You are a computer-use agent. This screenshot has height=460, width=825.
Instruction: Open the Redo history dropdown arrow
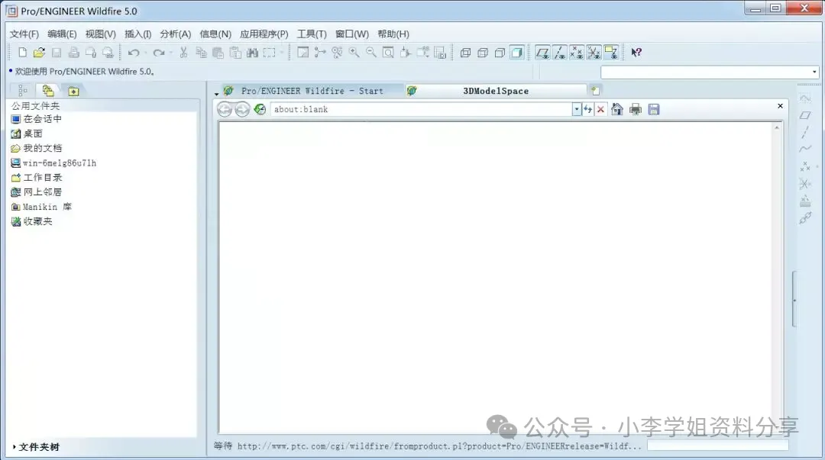tap(171, 53)
